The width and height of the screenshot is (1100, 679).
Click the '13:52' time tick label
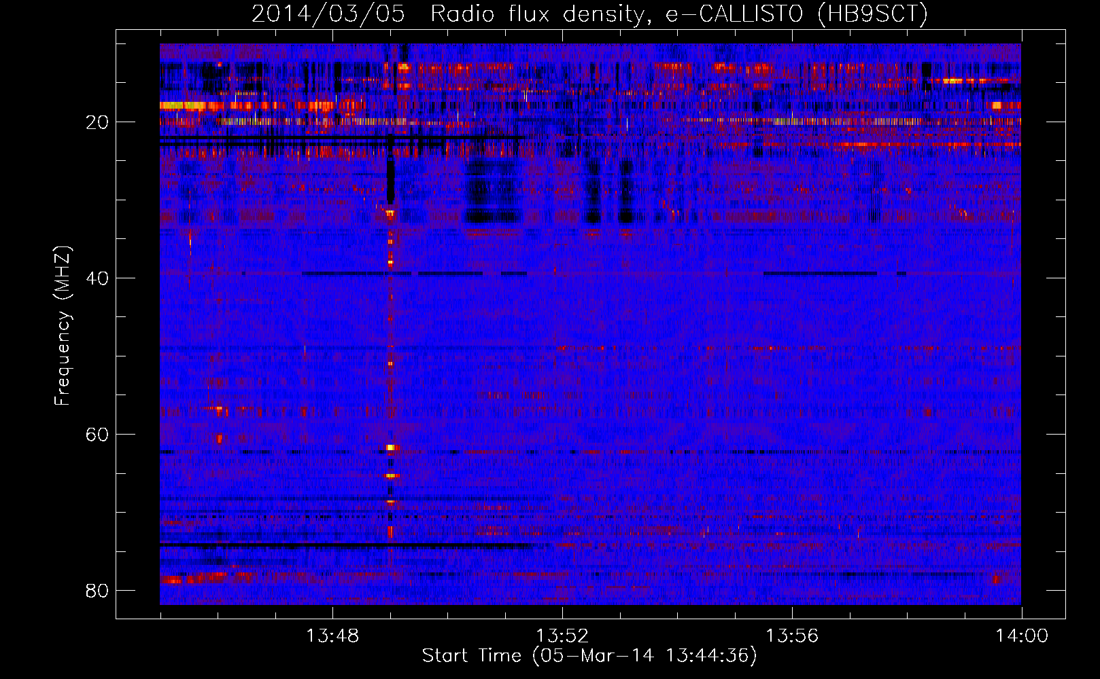tap(562, 636)
